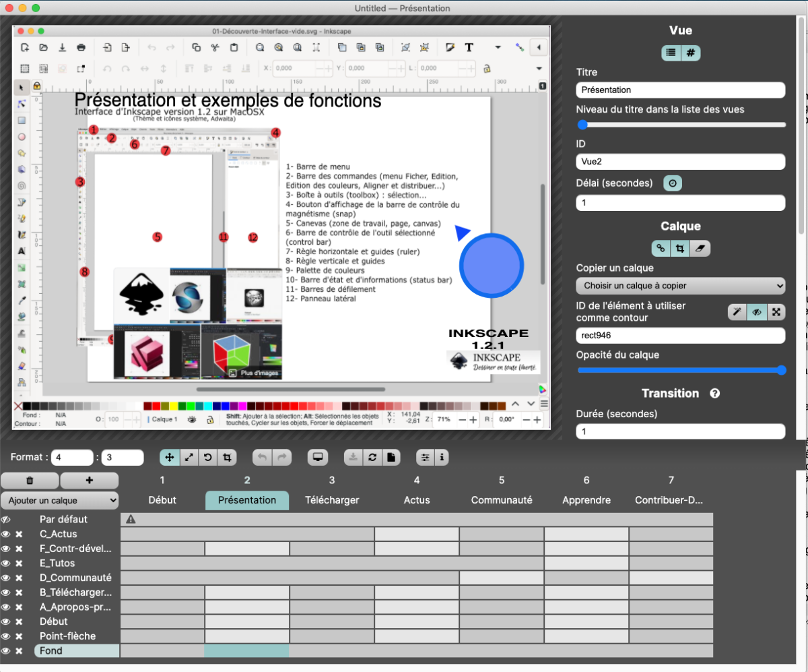Add a new frame with plus button
808x672 pixels.
[90, 481]
